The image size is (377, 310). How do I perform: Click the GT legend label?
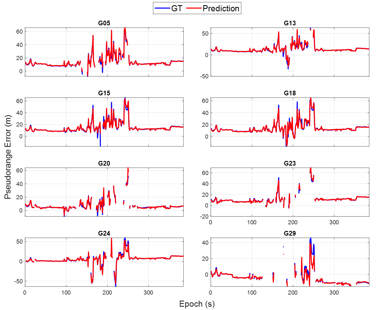pyautogui.click(x=177, y=9)
